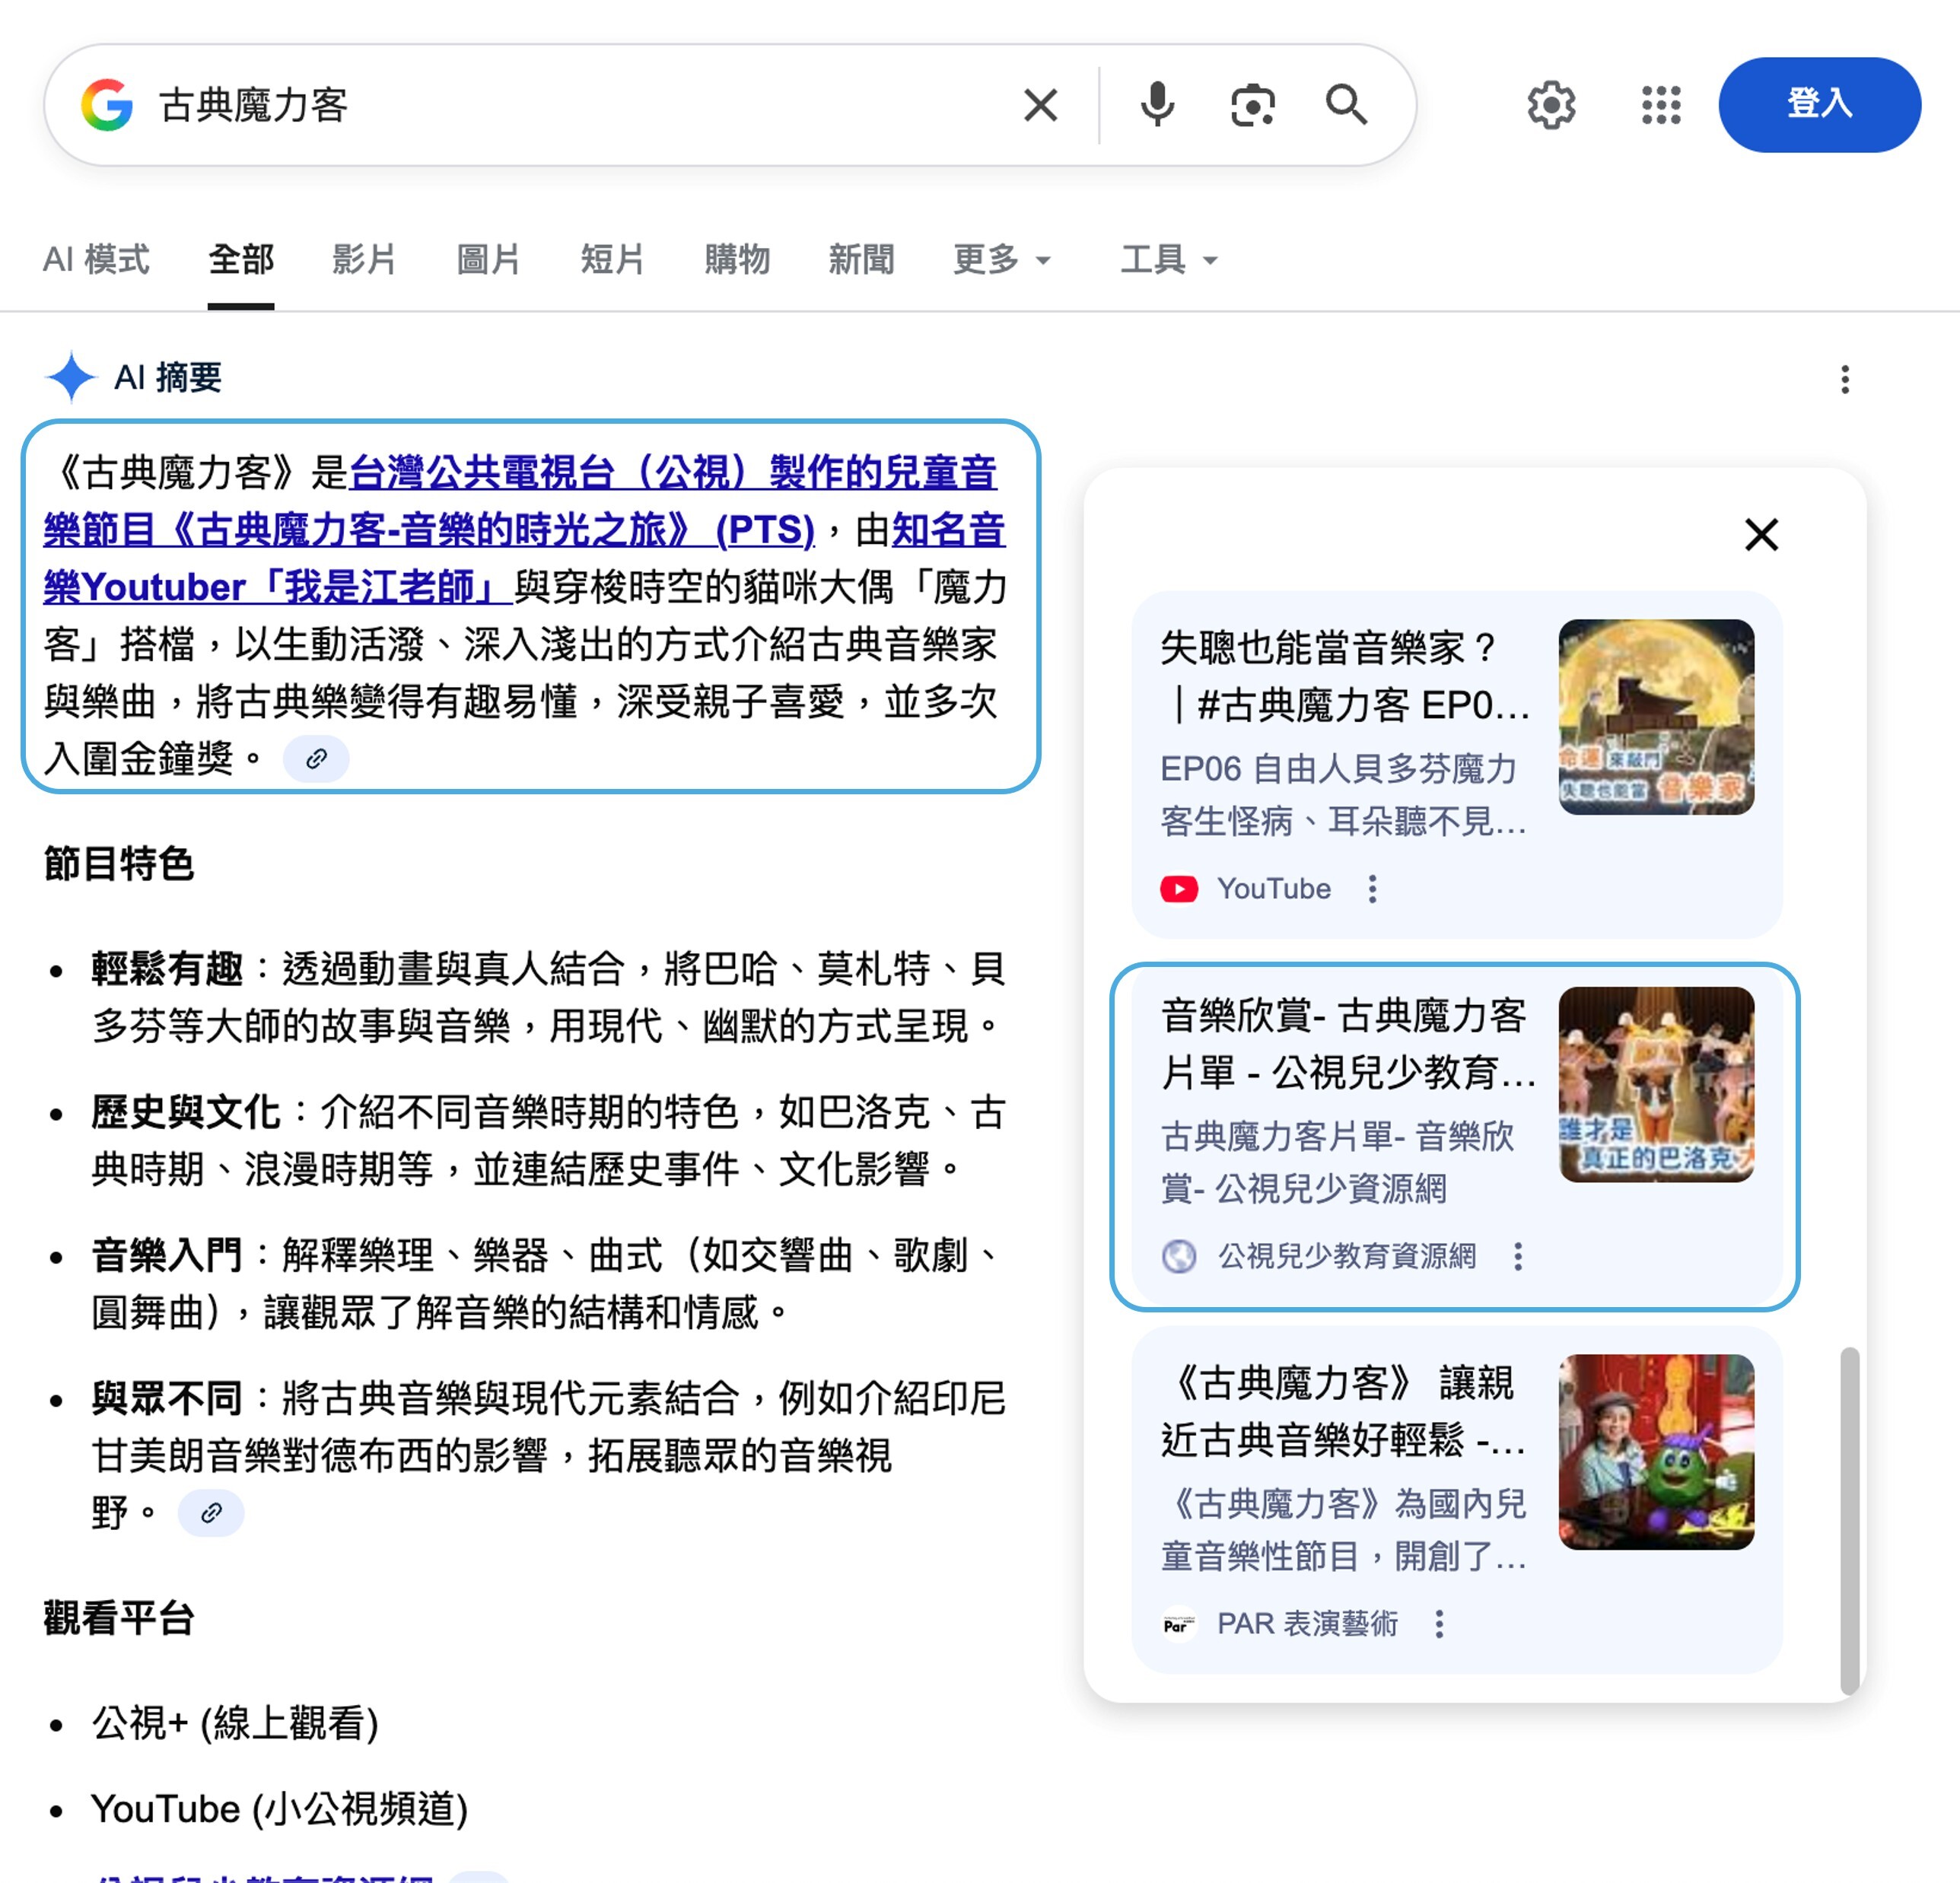1960x1883 pixels.
Task: Switch to the 影片 tab
Action: [x=364, y=260]
